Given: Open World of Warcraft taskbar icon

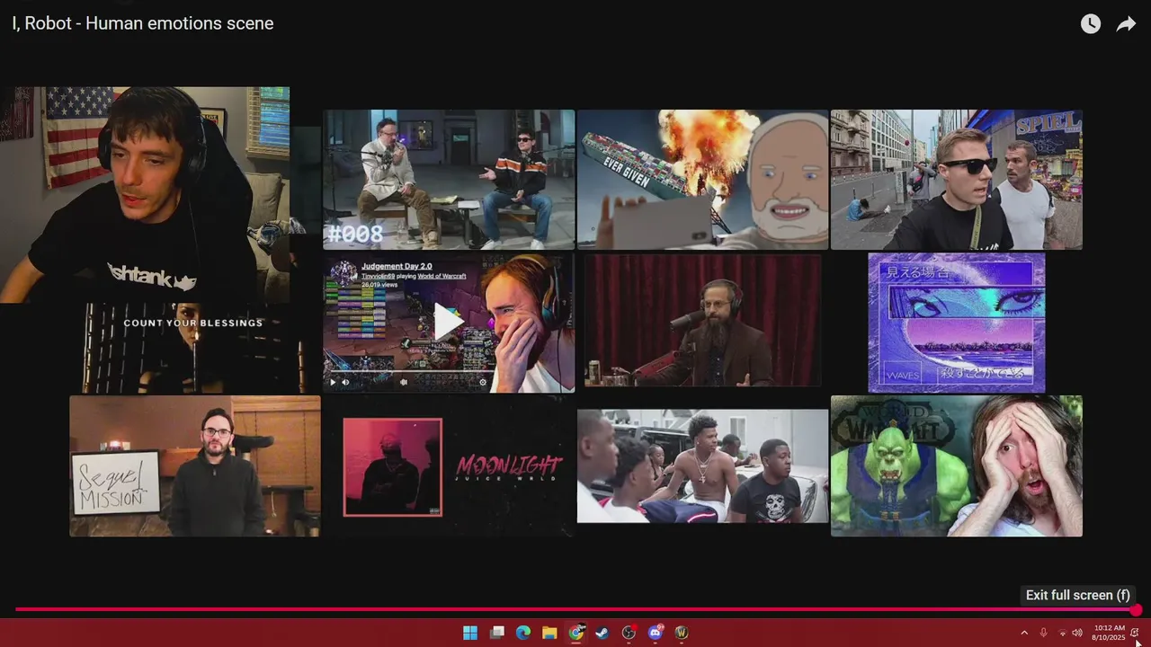Looking at the screenshot, I should [682, 633].
